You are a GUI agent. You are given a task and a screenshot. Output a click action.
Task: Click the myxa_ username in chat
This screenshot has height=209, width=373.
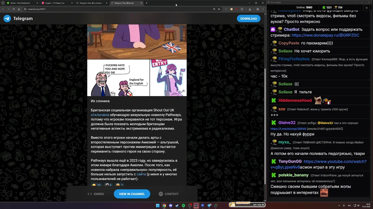pyautogui.click(x=284, y=142)
